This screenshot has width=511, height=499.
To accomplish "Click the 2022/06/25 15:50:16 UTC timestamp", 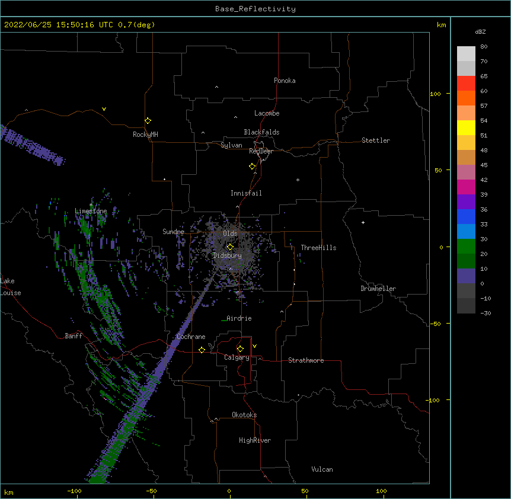I will click(x=59, y=25).
